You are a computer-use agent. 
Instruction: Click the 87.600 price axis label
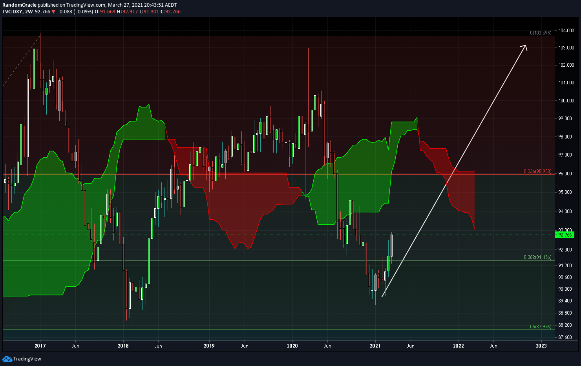click(565, 337)
